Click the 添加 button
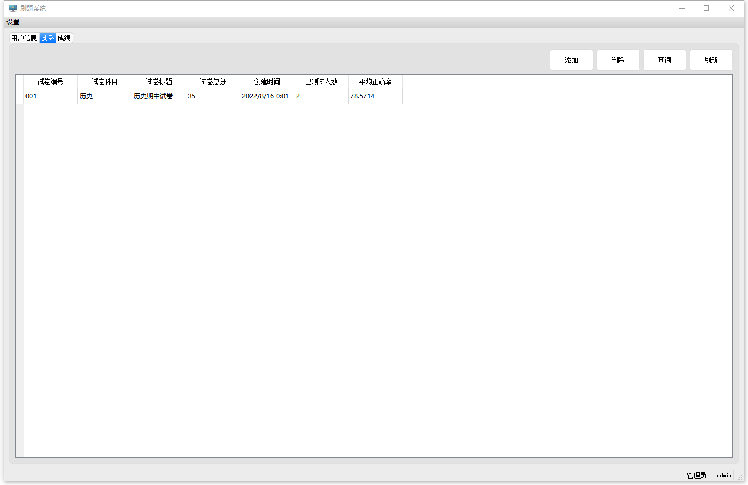This screenshot has height=485, width=748. (572, 60)
